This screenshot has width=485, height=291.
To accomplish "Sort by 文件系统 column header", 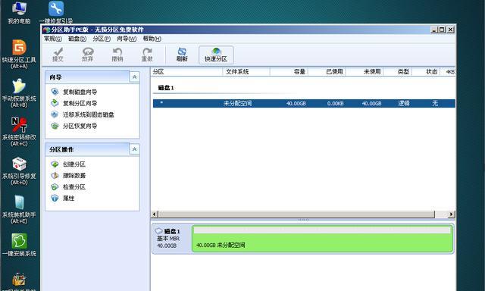I will (246, 72).
